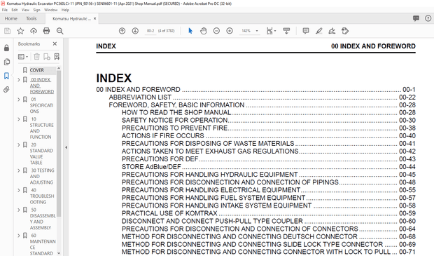Open the Edit menu
Viewport: 434px width, 256px height.
15,10
